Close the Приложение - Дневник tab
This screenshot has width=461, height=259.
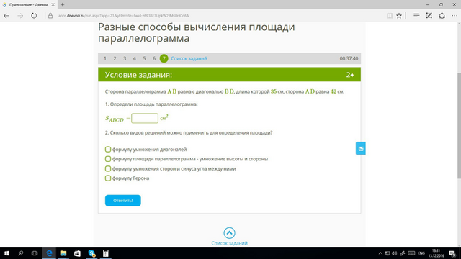pyautogui.click(x=53, y=5)
